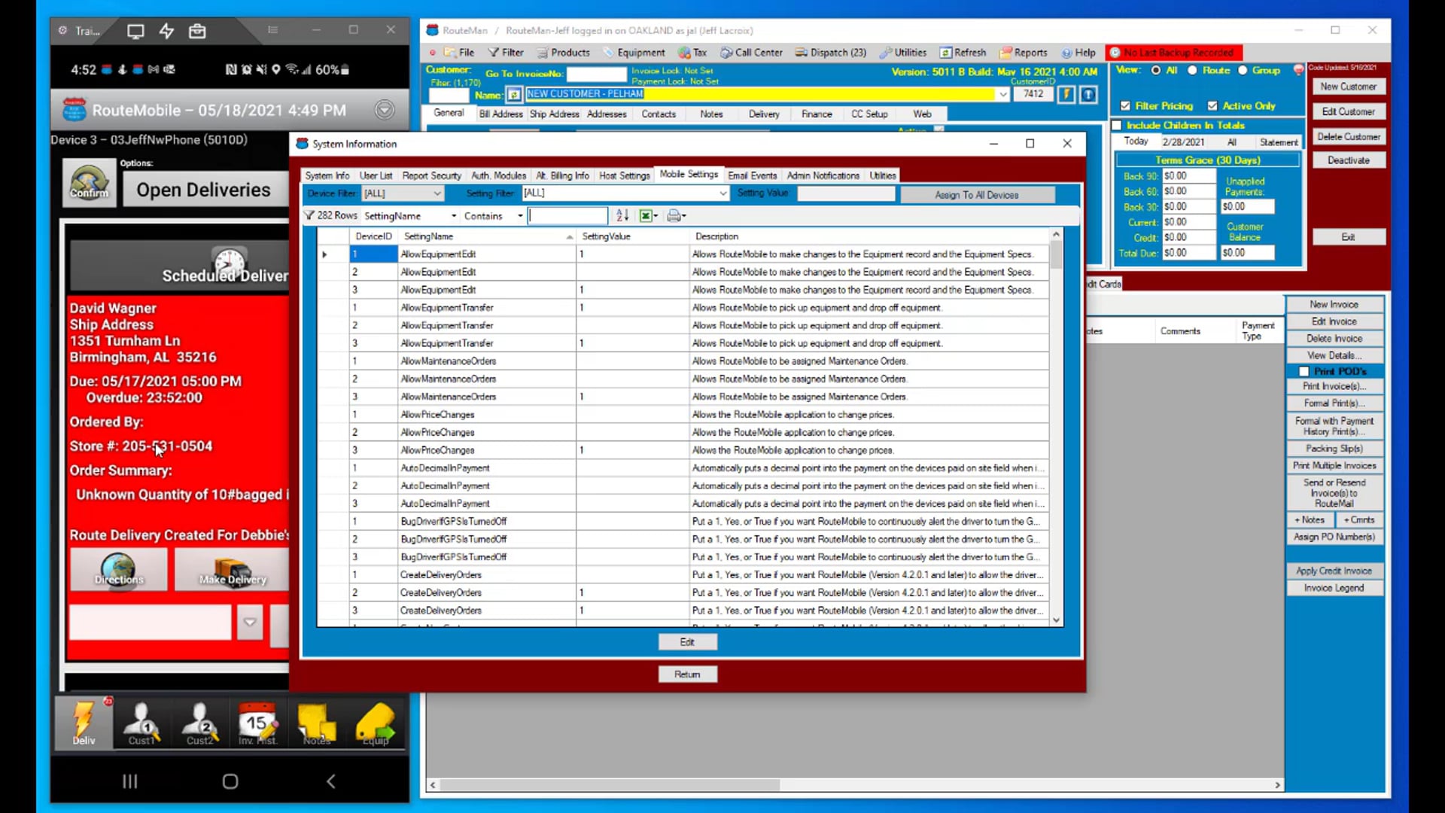1445x813 pixels.
Task: Click the refresh icon beside the Name label
Action: point(513,95)
